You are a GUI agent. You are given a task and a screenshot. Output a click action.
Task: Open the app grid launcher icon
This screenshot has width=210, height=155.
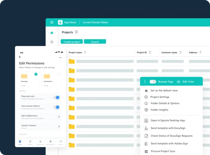[x=52, y=22]
